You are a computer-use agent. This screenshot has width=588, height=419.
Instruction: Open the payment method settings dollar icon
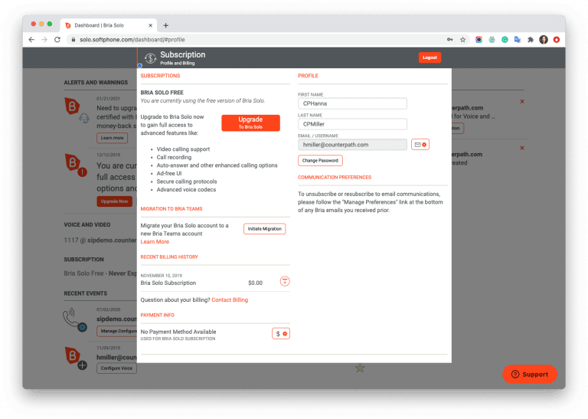(x=281, y=334)
